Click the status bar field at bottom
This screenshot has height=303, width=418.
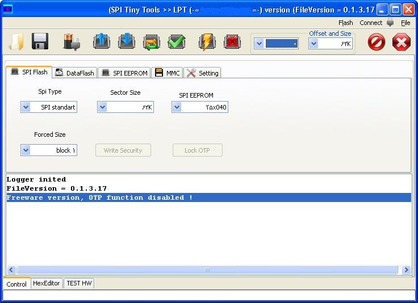209,295
